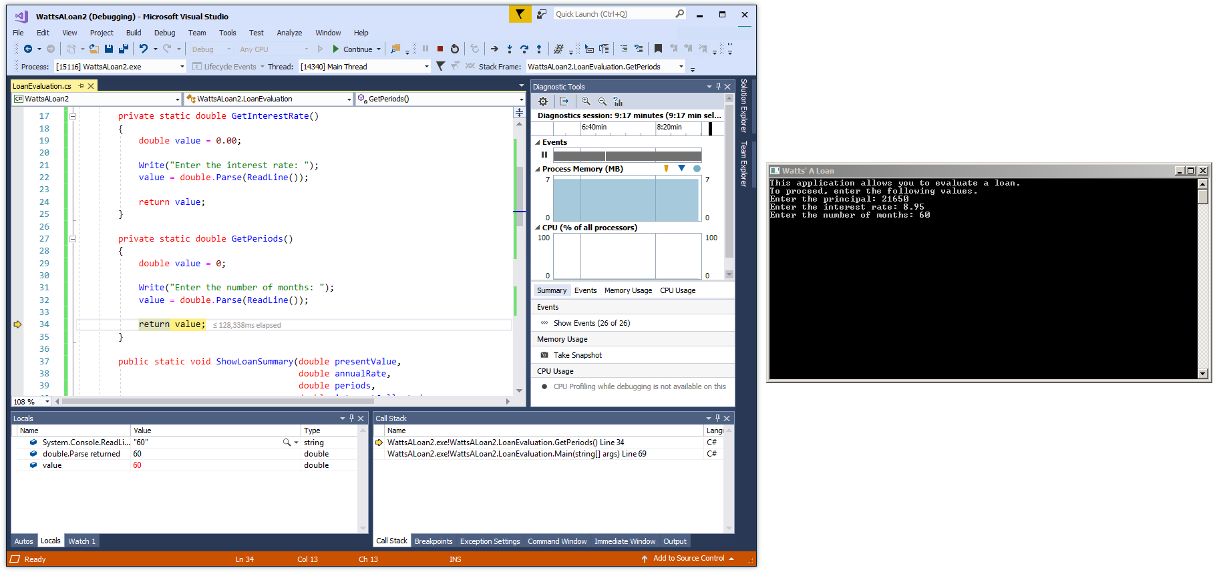Collapse GetPeriods method outline box
Viewport: 1215px width, 572px height.
click(73, 239)
